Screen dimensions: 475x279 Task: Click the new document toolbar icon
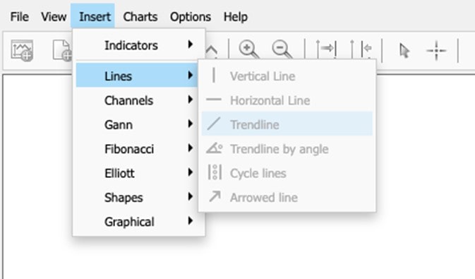pos(62,50)
